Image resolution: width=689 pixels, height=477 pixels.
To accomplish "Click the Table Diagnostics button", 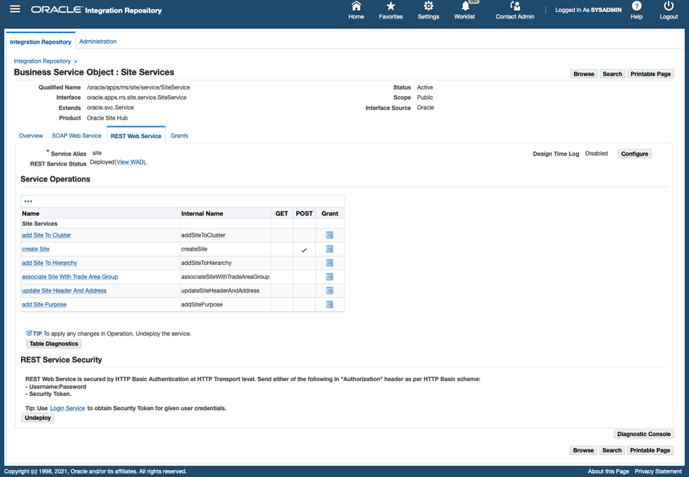I will [x=54, y=343].
